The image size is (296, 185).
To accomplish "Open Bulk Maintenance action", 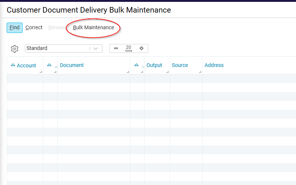I will (x=93, y=28).
